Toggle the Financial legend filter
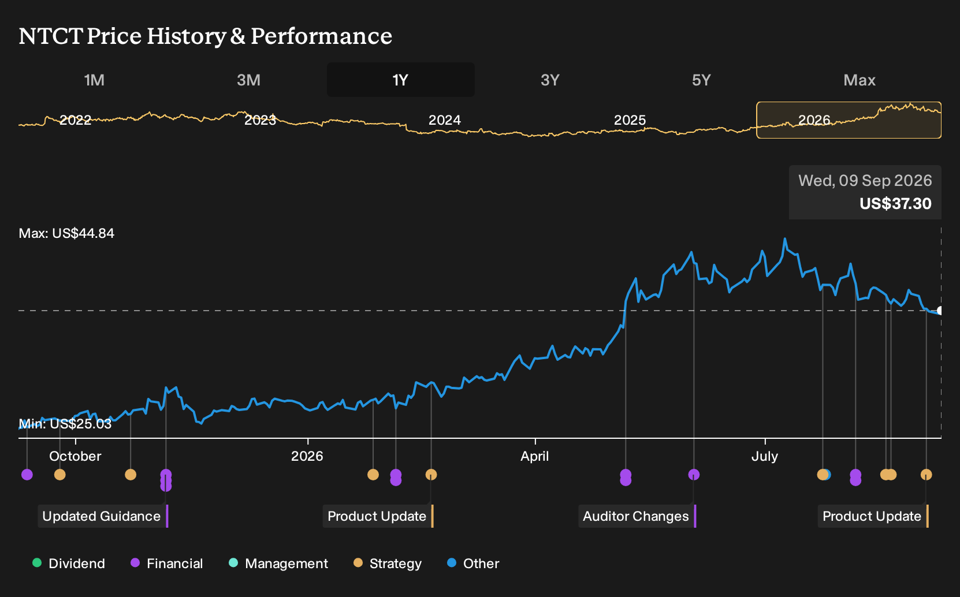Screen dimensions: 960x597 tap(166, 564)
